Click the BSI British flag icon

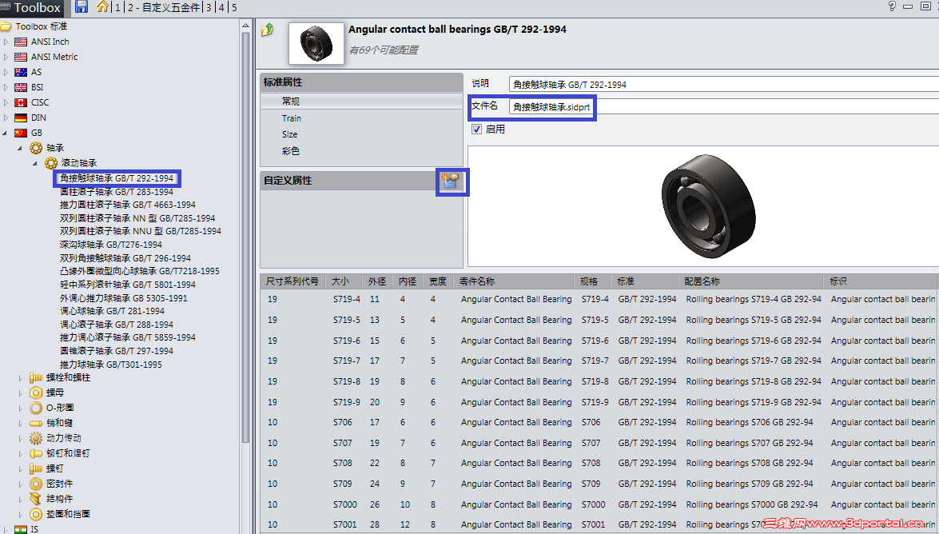point(21,87)
